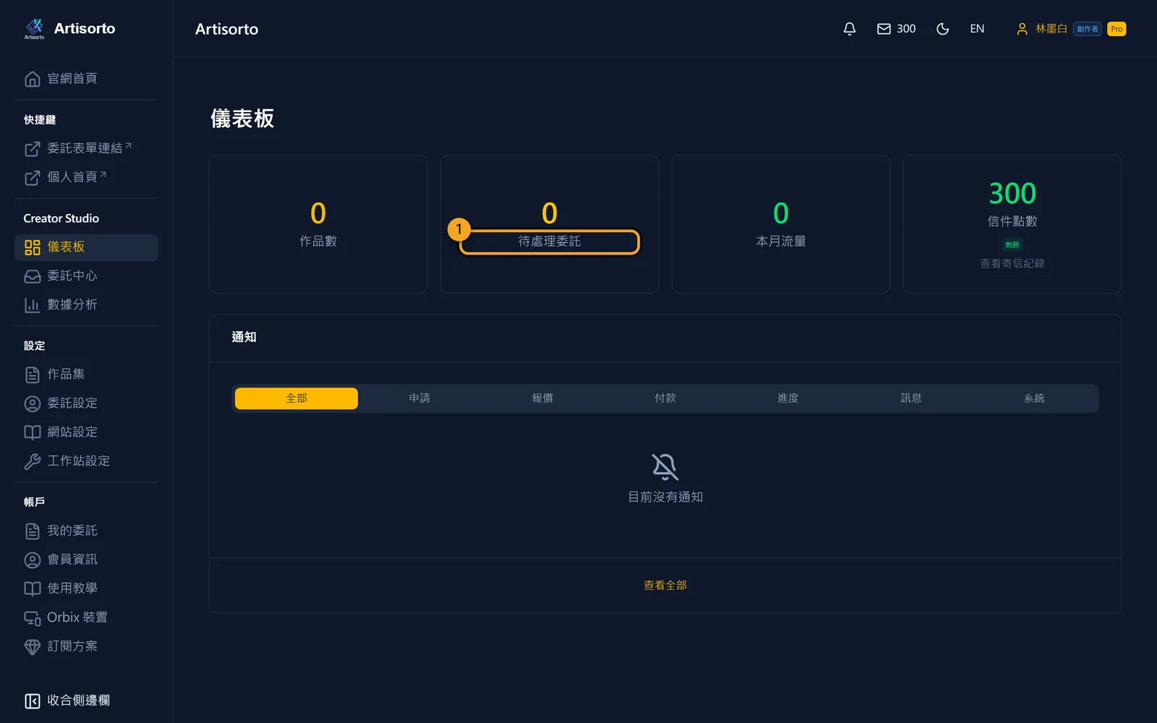Go to 官網首頁 home icon
This screenshot has height=723, width=1157.
pyautogui.click(x=33, y=79)
